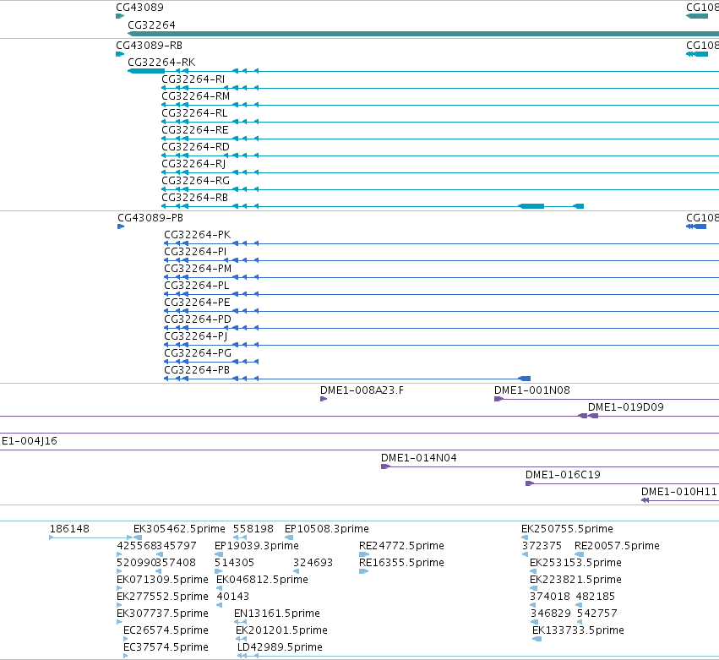Open EST label EK307737.5prime
Viewport: 719px width, 660px height.
[163, 614]
